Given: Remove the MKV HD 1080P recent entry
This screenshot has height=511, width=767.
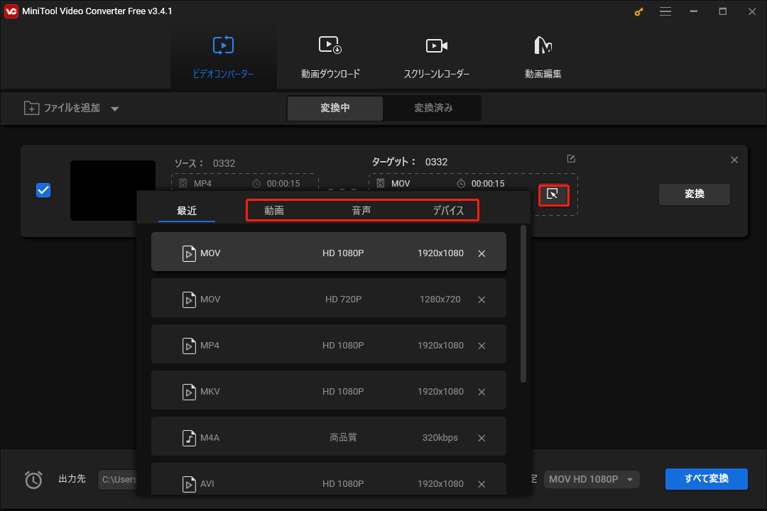Looking at the screenshot, I should (482, 392).
